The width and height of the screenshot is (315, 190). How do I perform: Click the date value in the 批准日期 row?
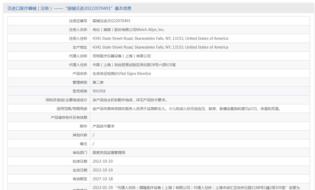[x=103, y=161]
